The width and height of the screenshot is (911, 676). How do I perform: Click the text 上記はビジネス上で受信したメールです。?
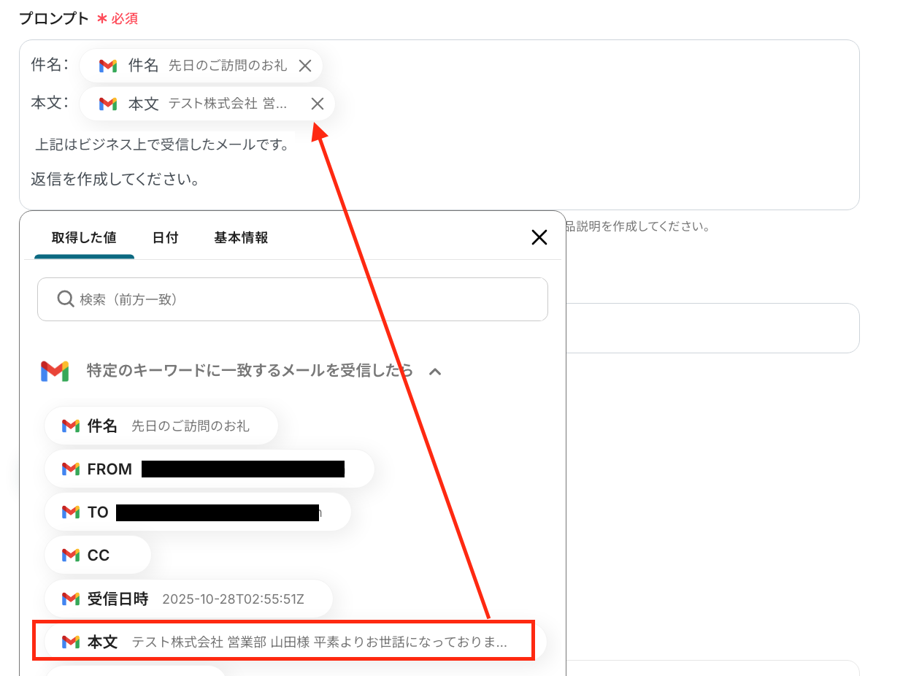click(163, 145)
